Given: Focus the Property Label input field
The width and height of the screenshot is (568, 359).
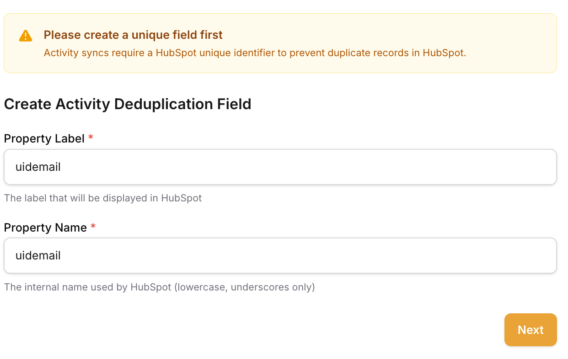Looking at the screenshot, I should [x=280, y=167].
